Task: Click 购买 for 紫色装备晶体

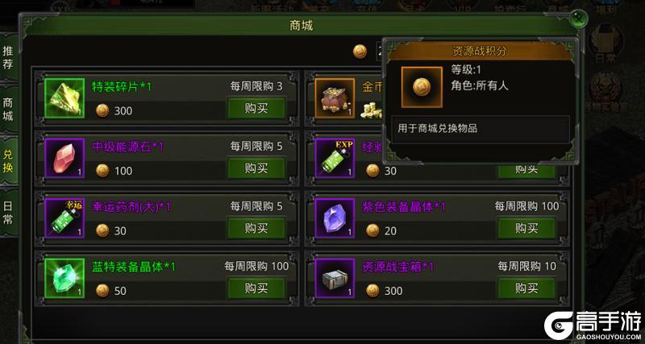Action: point(526,228)
